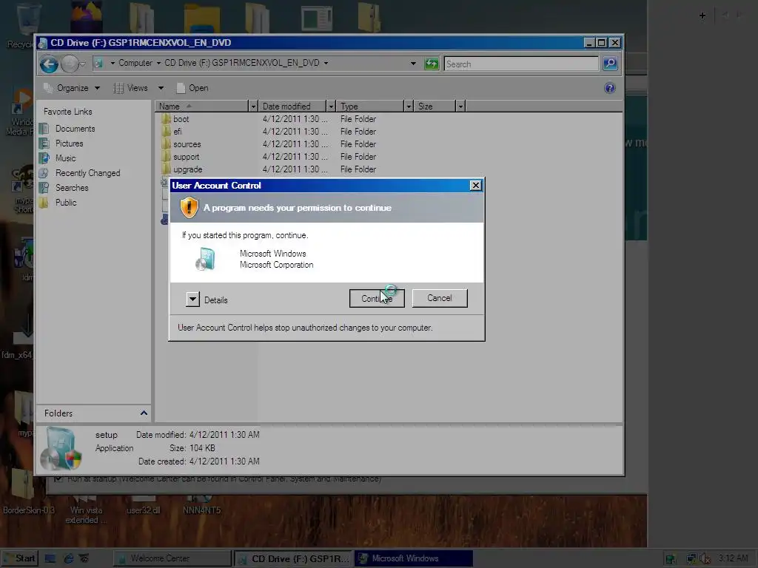The width and height of the screenshot is (758, 568).
Task: Click the volume tray icon
Action: (705, 559)
